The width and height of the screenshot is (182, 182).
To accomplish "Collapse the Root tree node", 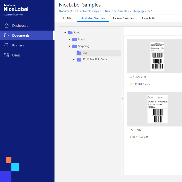I will click(x=65, y=33).
